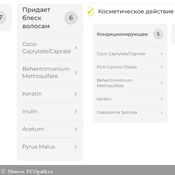The image size is (175, 175).
Task: Click the 6 count badge in Придает блеск волосам
Action: pos(71,18)
